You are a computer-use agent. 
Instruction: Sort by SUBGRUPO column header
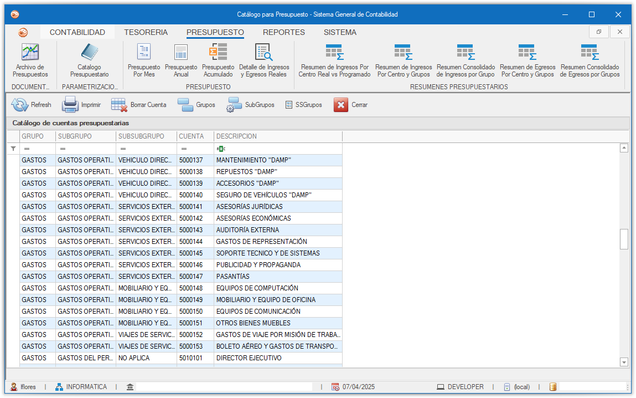[86, 136]
